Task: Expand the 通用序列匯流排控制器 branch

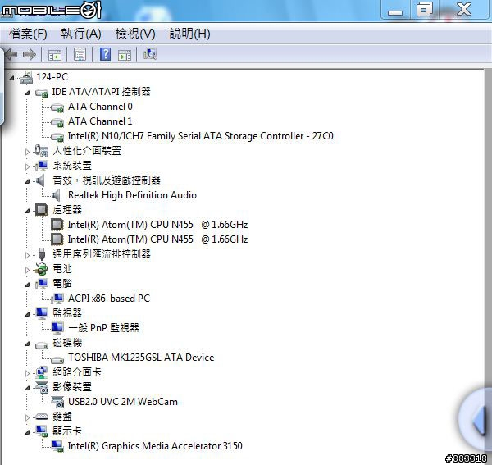Action: coord(27,255)
